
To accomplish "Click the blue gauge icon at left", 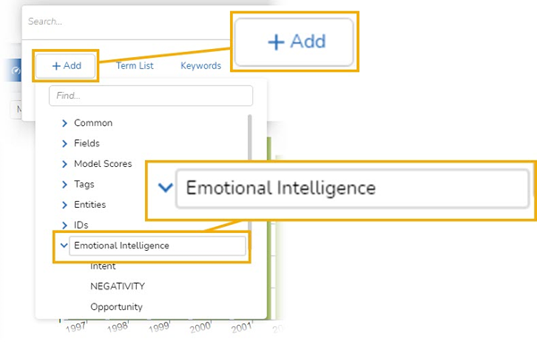I will coord(16,71).
